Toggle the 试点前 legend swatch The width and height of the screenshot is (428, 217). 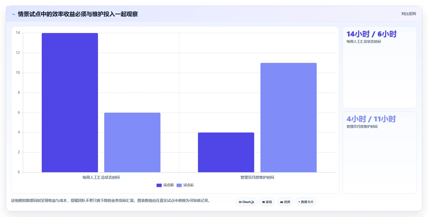point(159,185)
